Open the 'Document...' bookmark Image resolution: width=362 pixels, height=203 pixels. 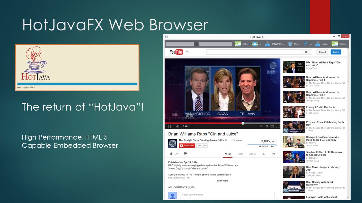pyautogui.click(x=275, y=44)
